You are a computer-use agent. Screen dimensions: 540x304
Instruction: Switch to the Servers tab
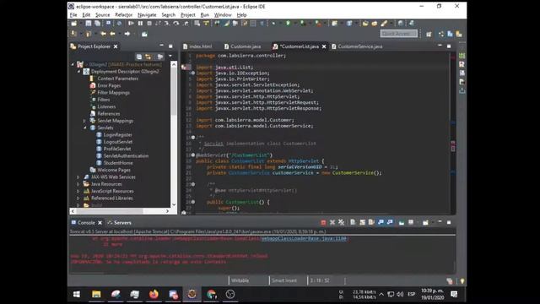(119, 223)
